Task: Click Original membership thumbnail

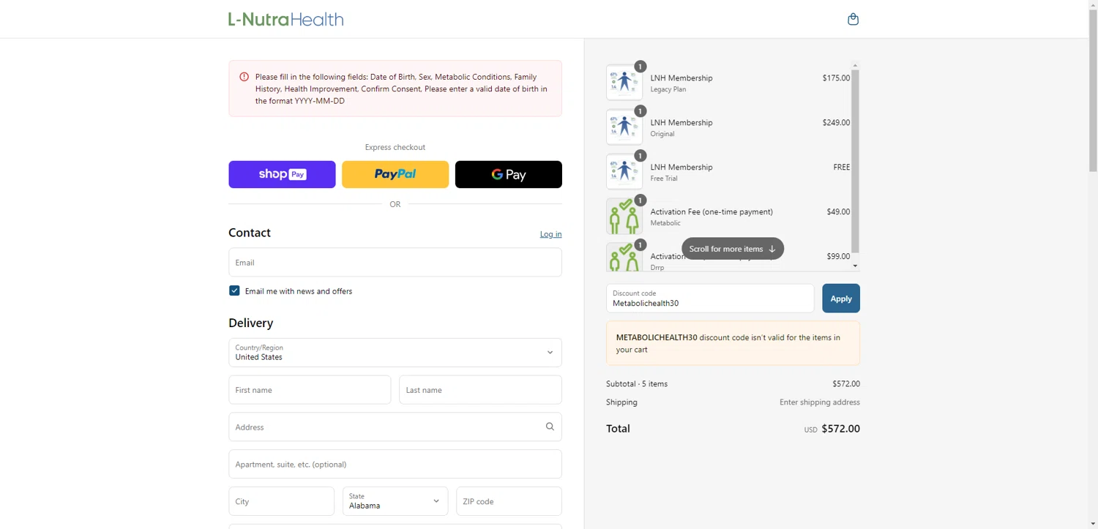Action: coord(624,127)
